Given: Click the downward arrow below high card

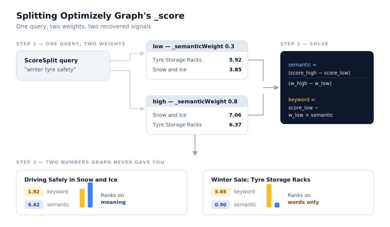Looking at the screenshot, I should pyautogui.click(x=195, y=145).
